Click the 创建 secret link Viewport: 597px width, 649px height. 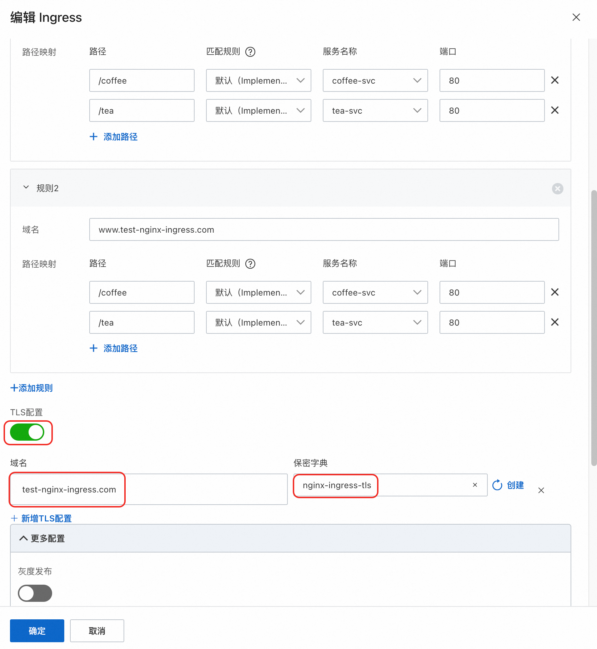click(515, 485)
